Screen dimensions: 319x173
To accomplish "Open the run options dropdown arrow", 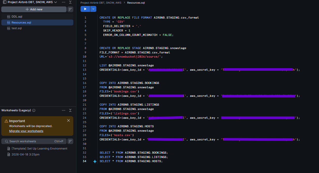I will point(93,9).
